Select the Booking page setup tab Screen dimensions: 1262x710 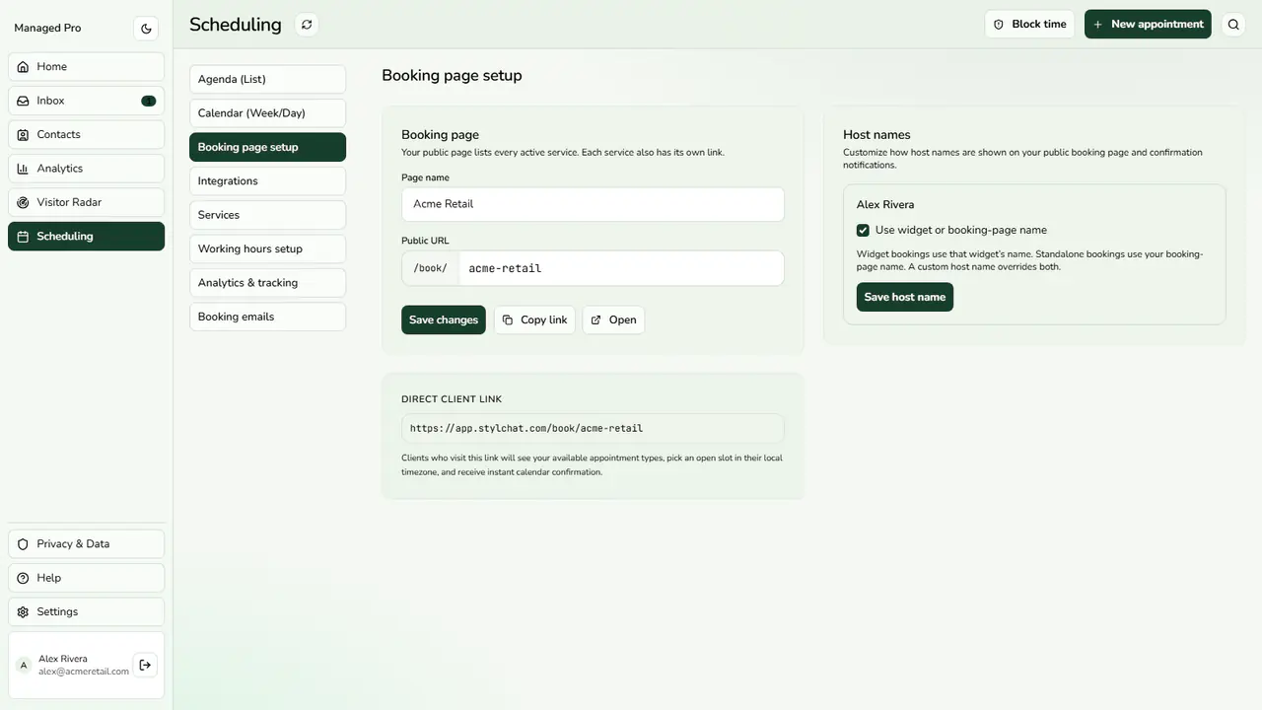coord(267,147)
